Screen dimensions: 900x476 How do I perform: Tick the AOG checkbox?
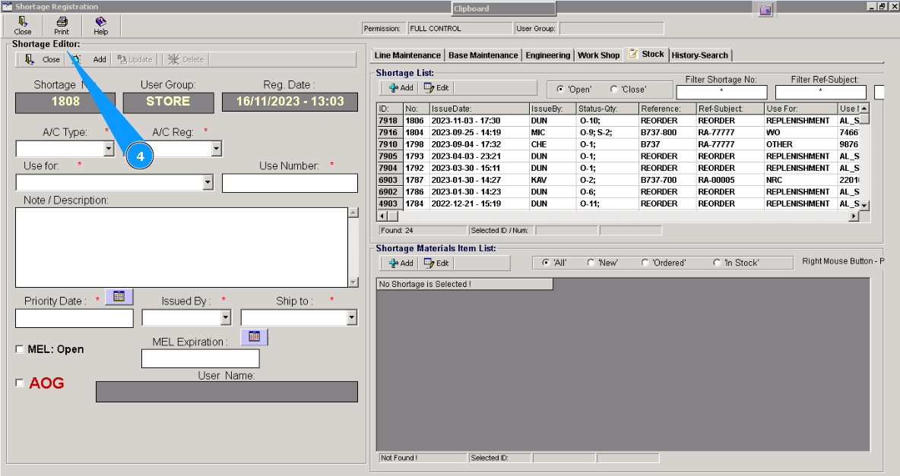(x=21, y=383)
